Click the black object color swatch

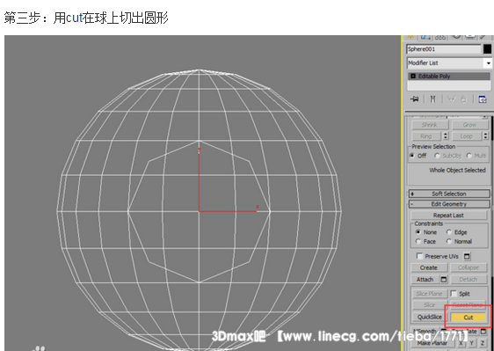(487, 49)
